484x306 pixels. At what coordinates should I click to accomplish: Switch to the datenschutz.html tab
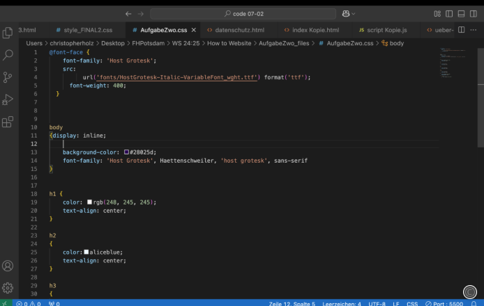[x=239, y=31]
